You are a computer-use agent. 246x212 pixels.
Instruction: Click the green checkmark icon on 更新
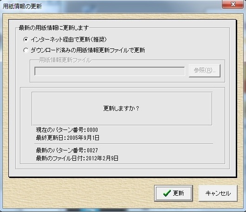coord(167,193)
